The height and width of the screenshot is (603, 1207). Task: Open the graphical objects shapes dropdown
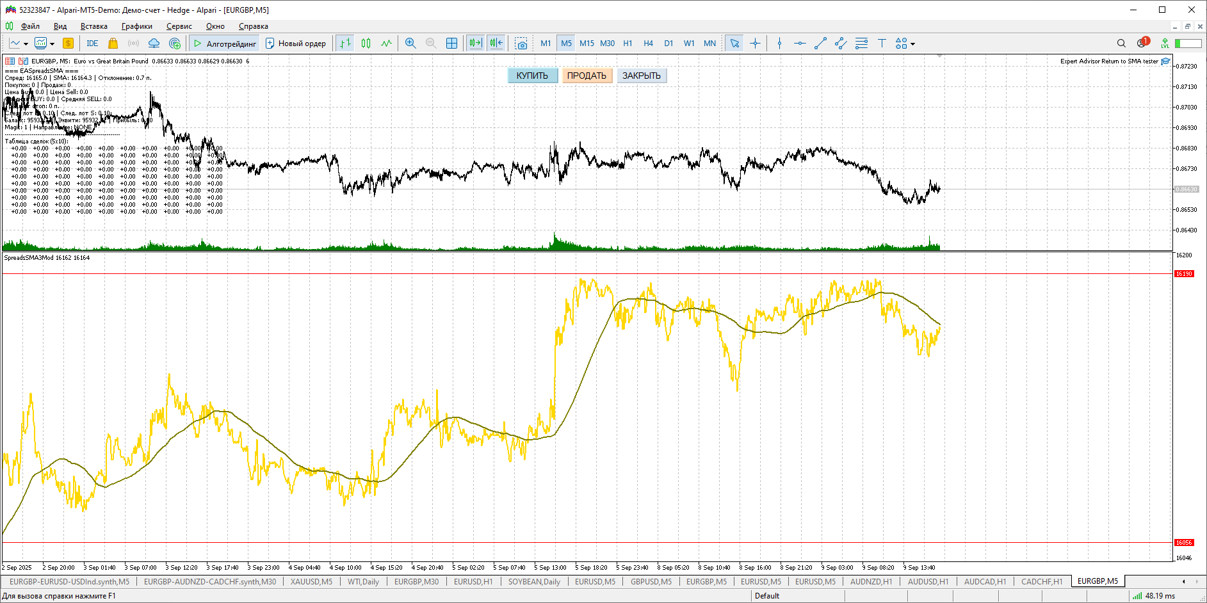[x=905, y=44]
